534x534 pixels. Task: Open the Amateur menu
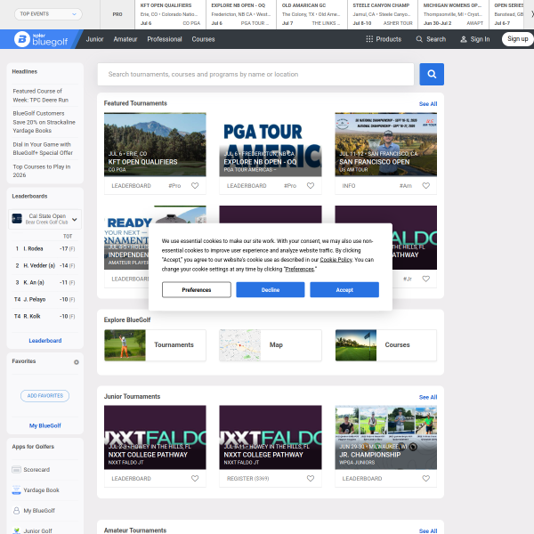[125, 39]
